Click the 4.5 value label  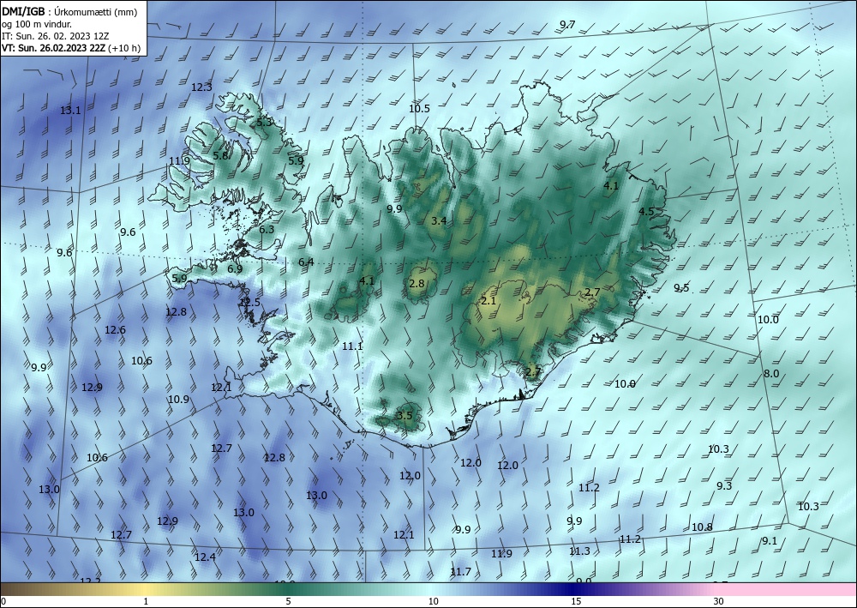646,212
